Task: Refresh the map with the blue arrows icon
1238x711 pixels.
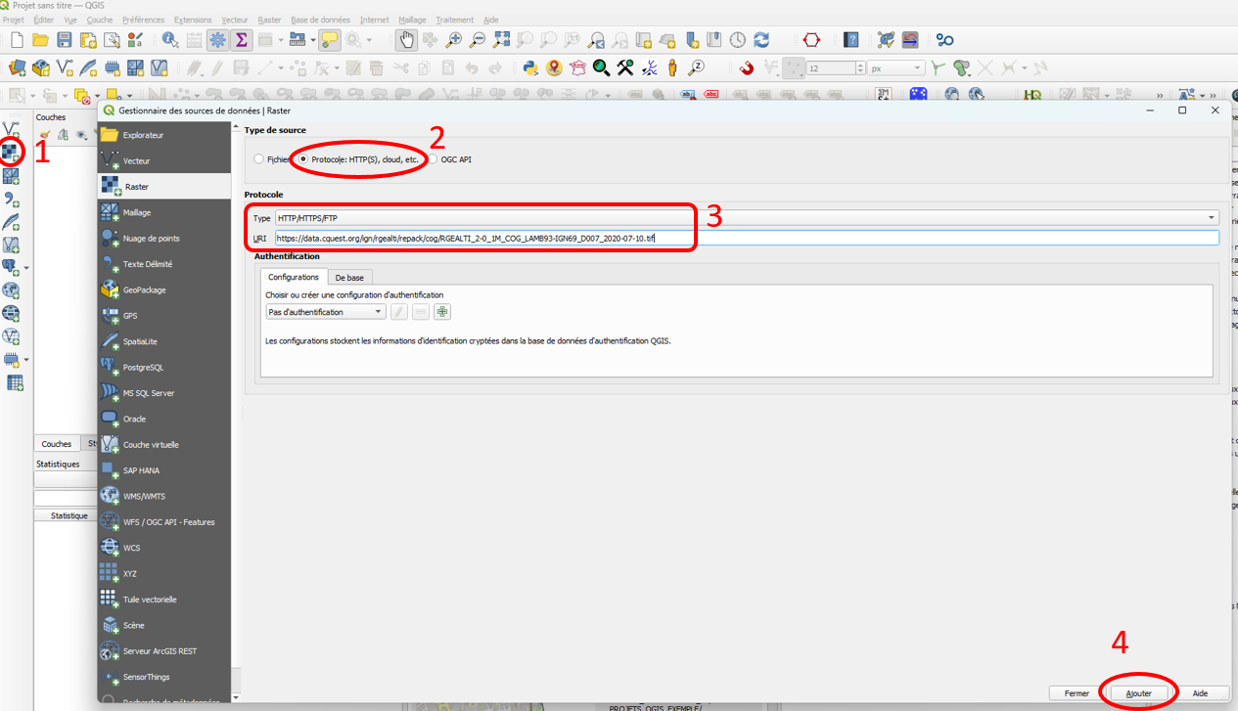Action: (x=761, y=40)
